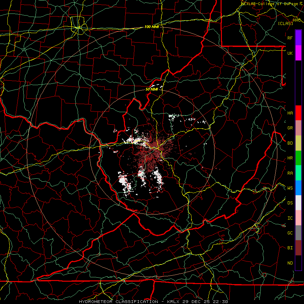The image size is (304, 304).
Task: Click the RF legend label
Action: (x=290, y=38)
